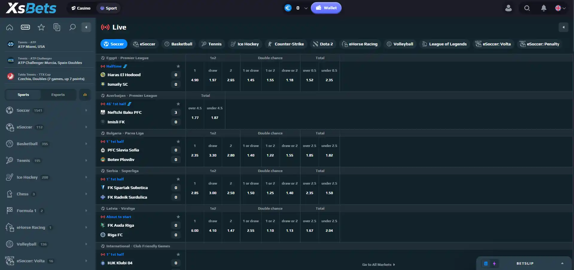Select the Volleyball live tab
574x270 pixels.
click(x=400, y=44)
